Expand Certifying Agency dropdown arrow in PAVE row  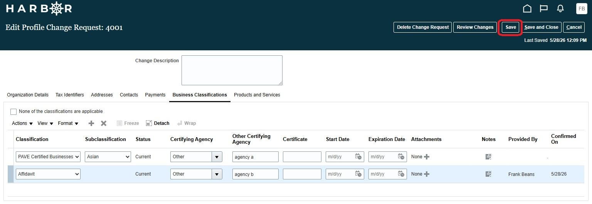217,157
